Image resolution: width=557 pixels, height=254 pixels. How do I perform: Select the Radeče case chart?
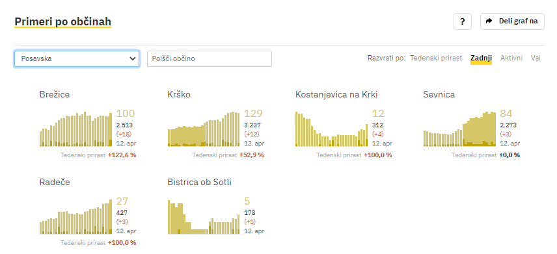75,217
